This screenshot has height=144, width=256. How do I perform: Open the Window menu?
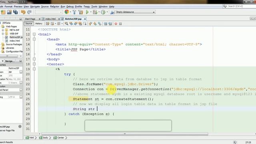click(x=103, y=6)
